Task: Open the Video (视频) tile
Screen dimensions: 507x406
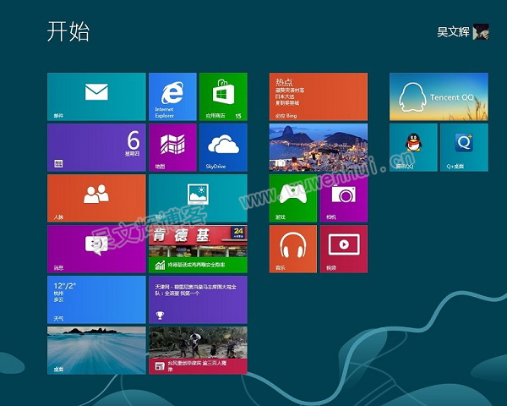Action: click(344, 249)
